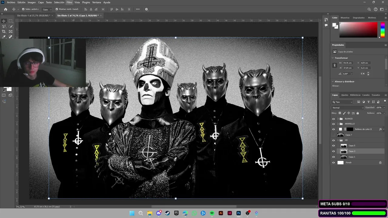Screen dimensions: 388x218
Task: Toggle width-height link constraint icon
Action: [x=335, y=65]
